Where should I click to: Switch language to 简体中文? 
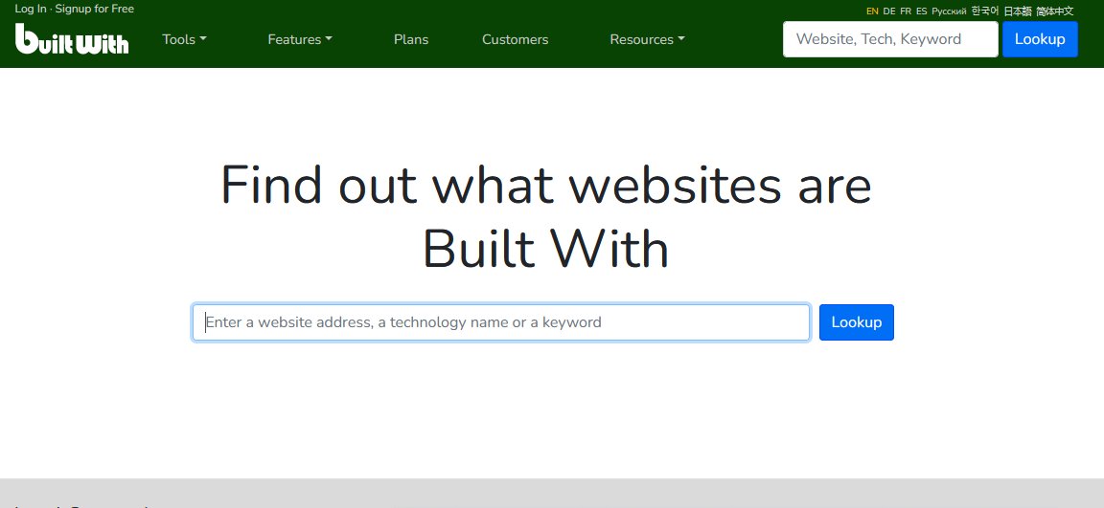point(1055,11)
